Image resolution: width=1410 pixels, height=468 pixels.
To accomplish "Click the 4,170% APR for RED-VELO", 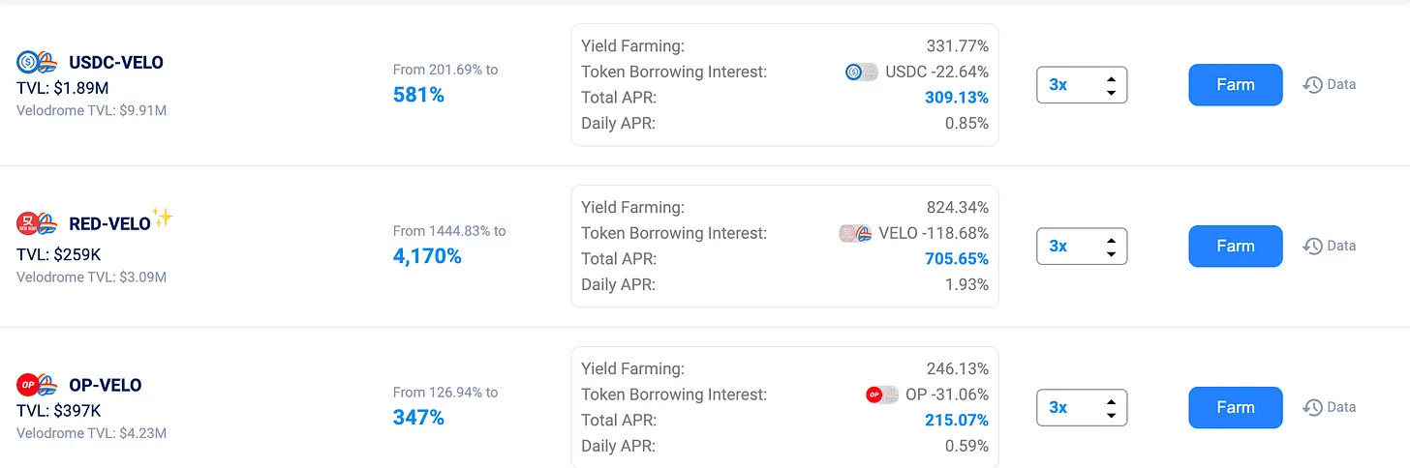I will coord(427,256).
